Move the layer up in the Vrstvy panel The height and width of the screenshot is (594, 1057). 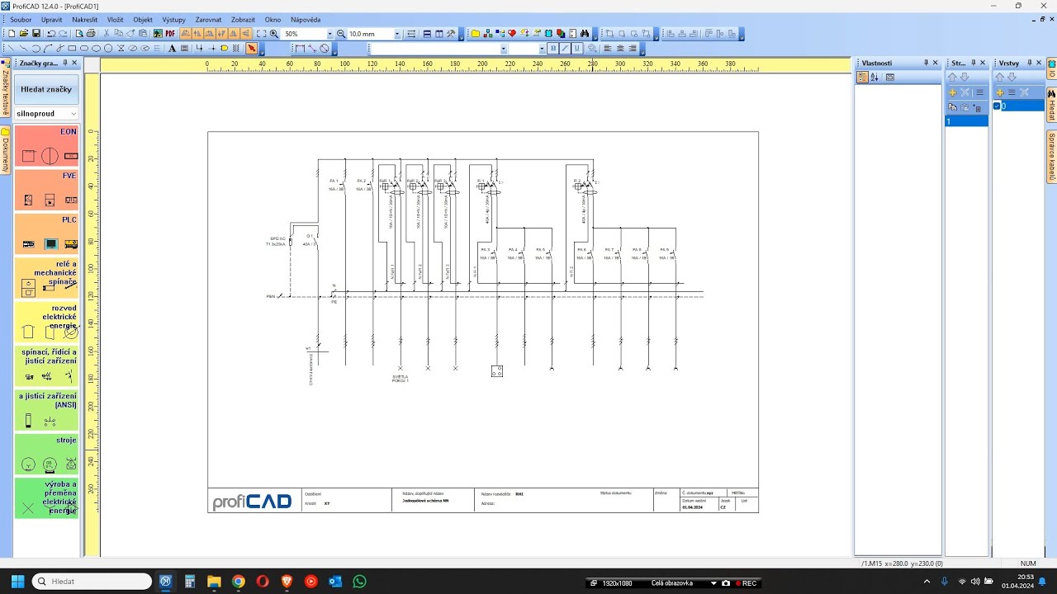[x=999, y=78]
